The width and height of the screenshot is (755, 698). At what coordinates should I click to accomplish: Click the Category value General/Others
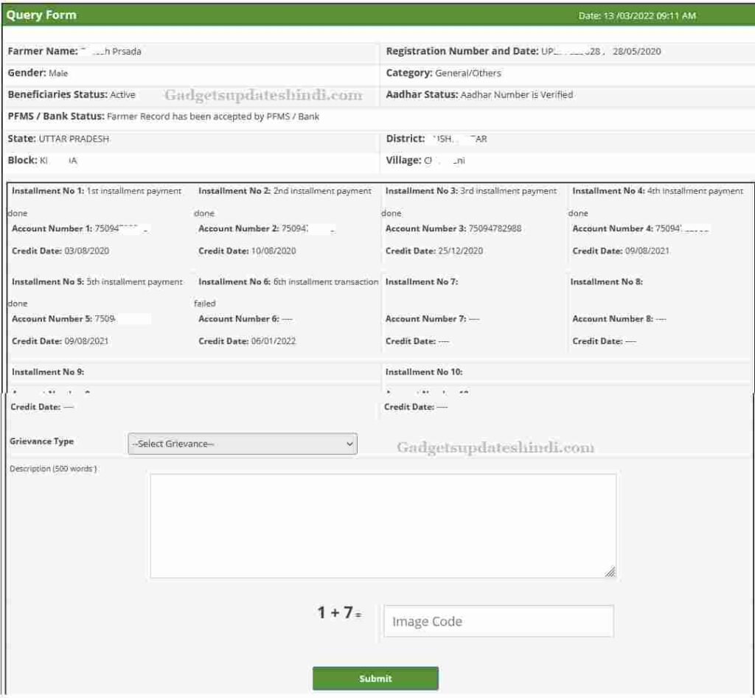coord(467,73)
